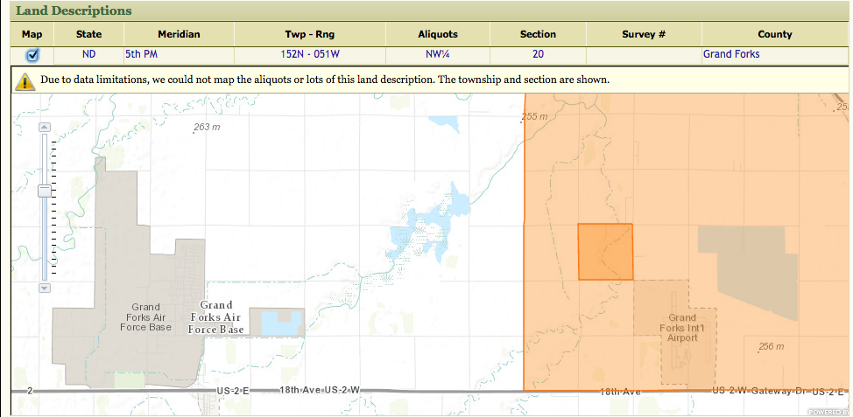Open the Grand Forks county link
The width and height of the screenshot is (853, 417).
(731, 54)
